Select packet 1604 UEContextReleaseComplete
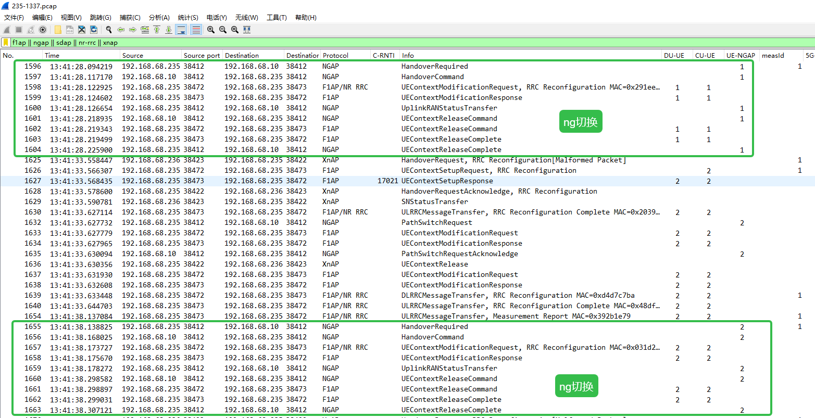Viewport: 815px width, 418px height. [407, 149]
